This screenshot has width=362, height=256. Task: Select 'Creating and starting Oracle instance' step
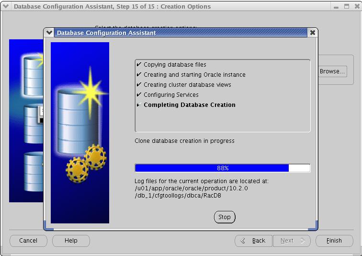194,75
